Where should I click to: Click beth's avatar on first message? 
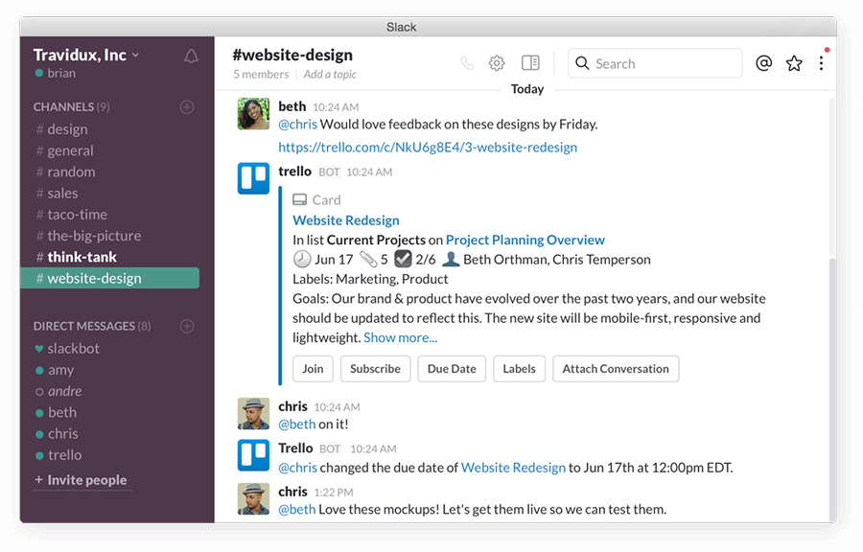click(x=253, y=114)
